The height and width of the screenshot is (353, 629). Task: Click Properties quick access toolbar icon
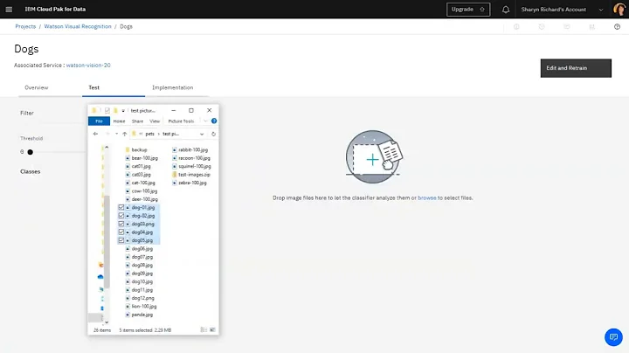coord(107,110)
